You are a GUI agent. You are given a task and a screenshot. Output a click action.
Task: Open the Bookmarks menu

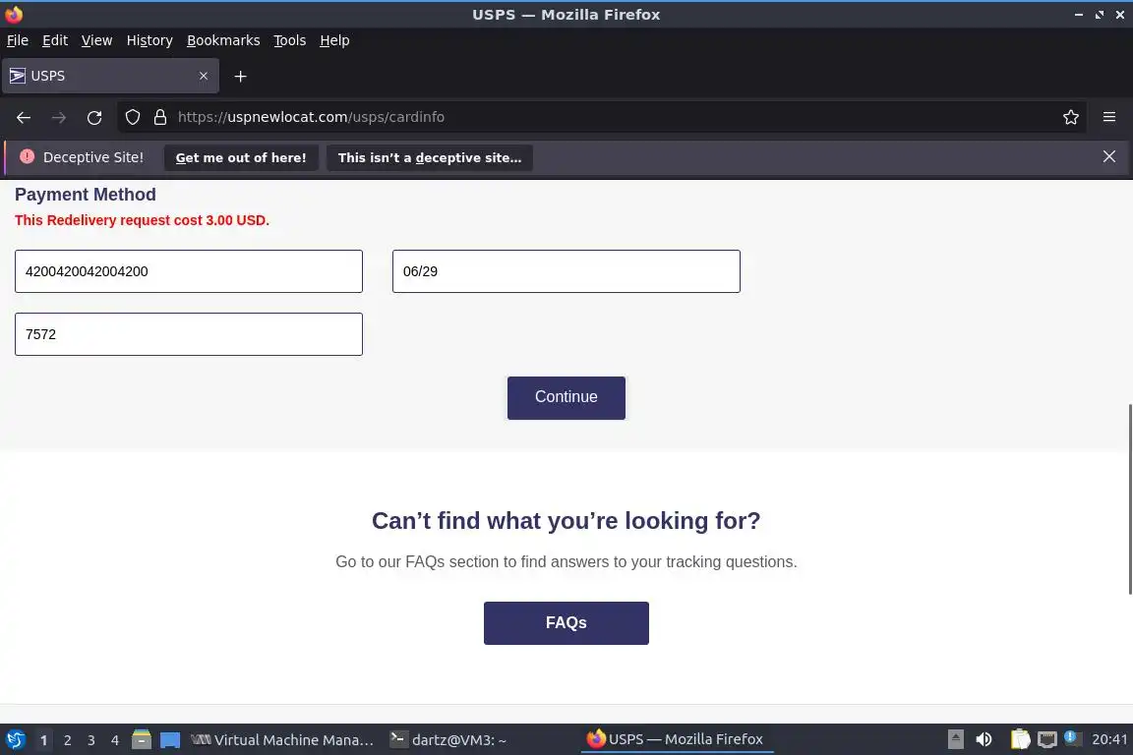click(223, 40)
